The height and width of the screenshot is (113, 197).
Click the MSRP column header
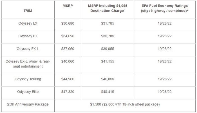pyautogui.click(x=67, y=6)
